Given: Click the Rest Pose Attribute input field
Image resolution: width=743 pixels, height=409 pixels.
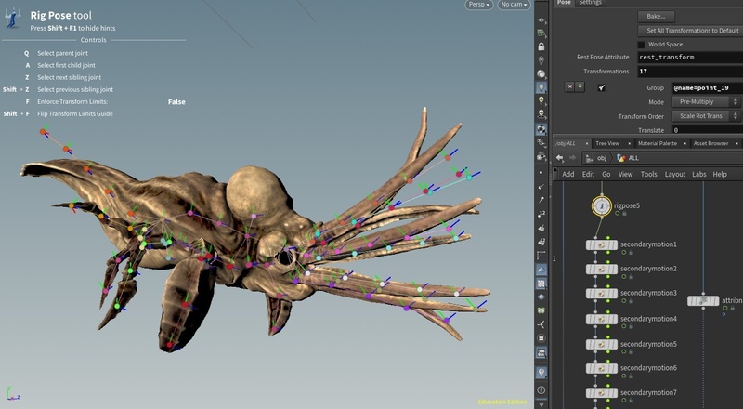Looking at the screenshot, I should pos(689,57).
